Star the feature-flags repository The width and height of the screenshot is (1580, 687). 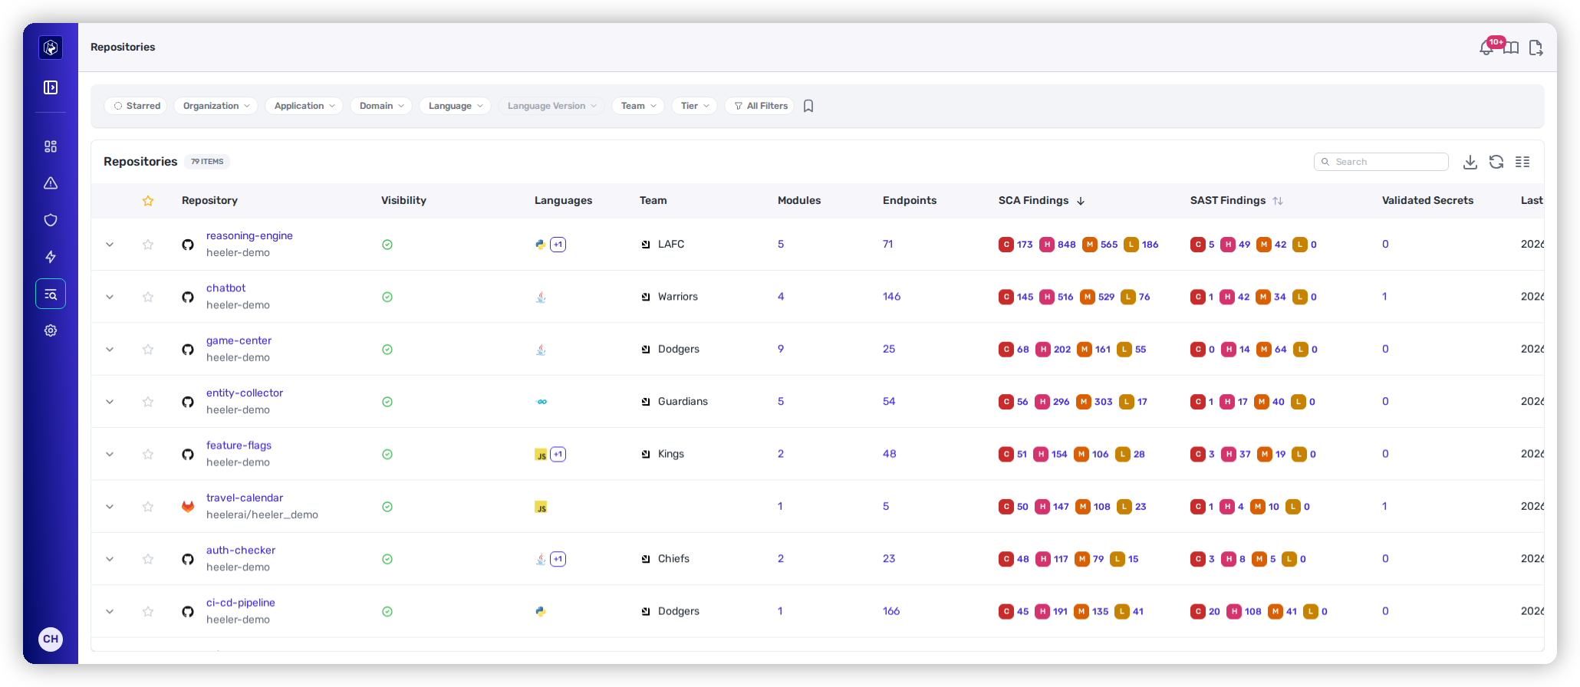[148, 454]
